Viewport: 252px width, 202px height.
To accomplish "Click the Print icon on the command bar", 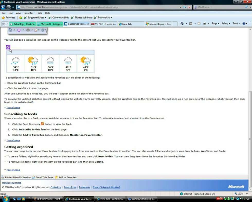I will pos(204,24).
